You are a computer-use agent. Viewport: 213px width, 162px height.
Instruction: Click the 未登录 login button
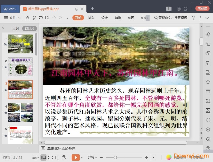point(202,8)
